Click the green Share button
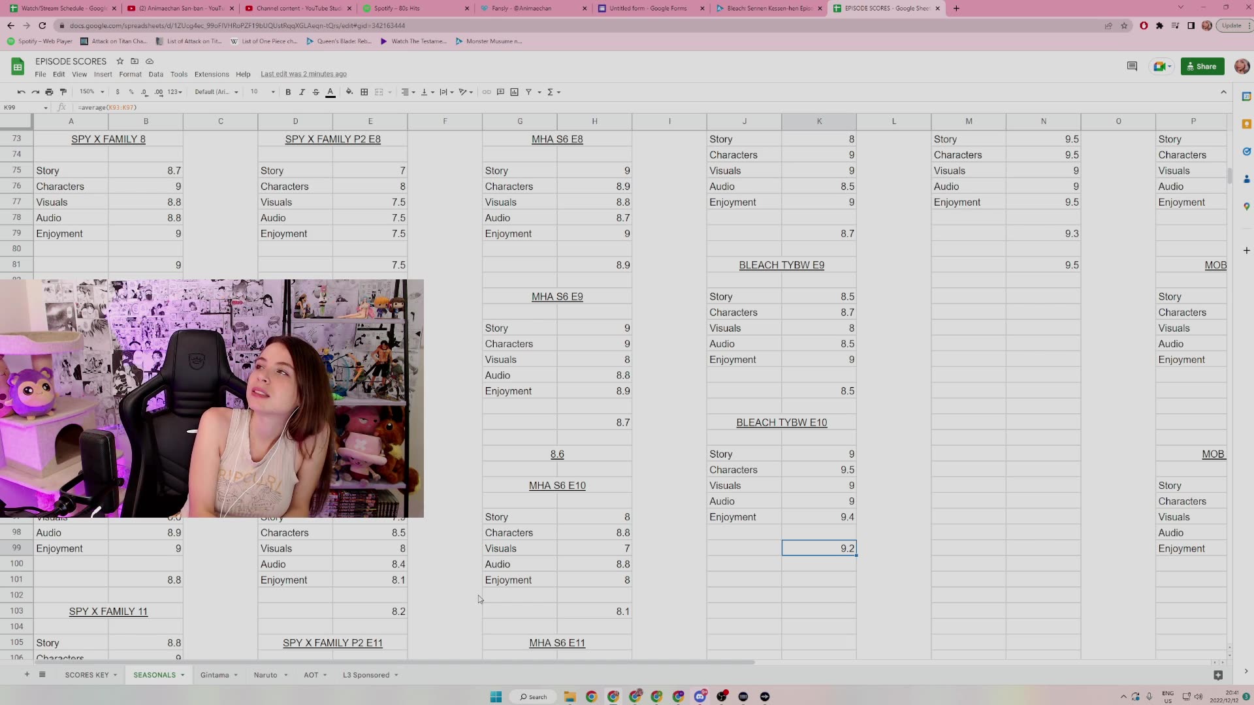 [1202, 67]
